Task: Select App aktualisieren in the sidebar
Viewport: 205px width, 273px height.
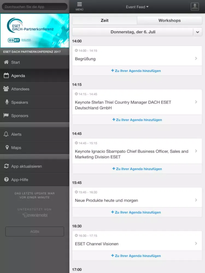Action: pos(34,166)
